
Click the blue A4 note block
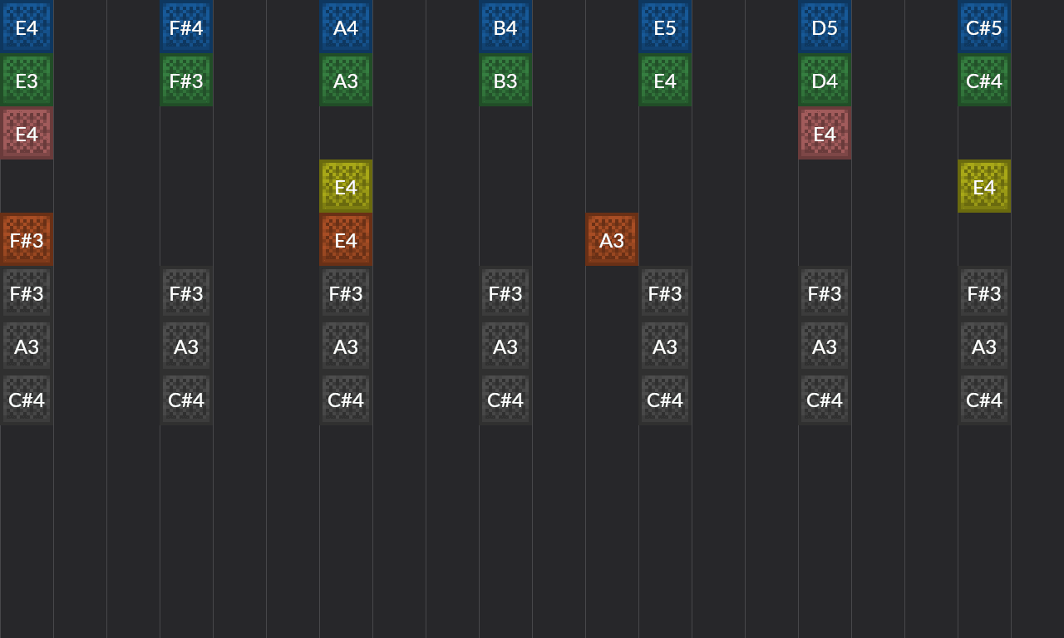(346, 27)
